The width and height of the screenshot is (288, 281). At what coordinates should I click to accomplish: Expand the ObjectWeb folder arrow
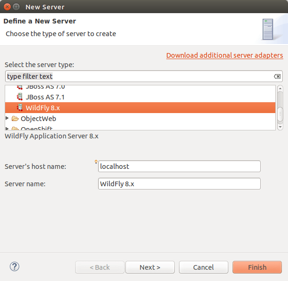tap(7, 118)
